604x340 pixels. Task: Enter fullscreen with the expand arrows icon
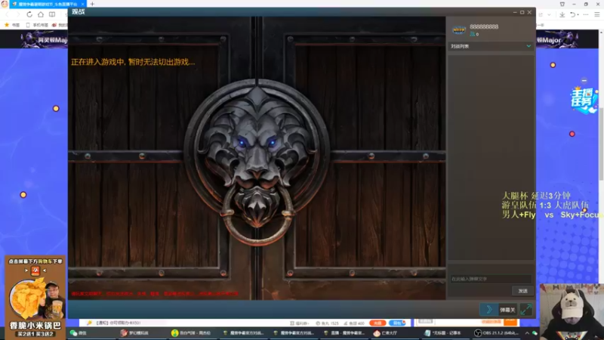(x=525, y=310)
